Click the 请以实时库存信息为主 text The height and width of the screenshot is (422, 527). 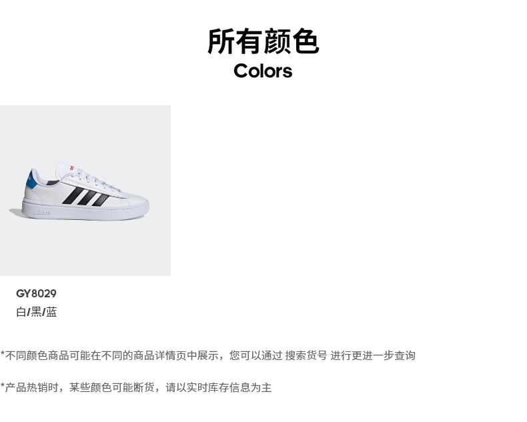(x=218, y=387)
